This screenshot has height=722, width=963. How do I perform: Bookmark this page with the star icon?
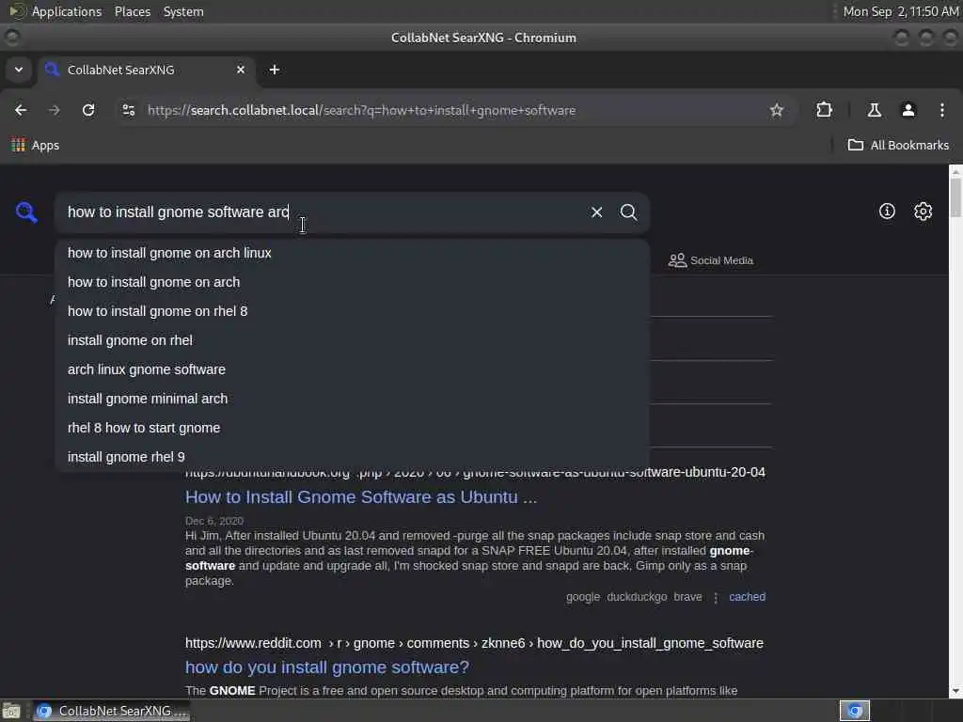[x=776, y=111]
